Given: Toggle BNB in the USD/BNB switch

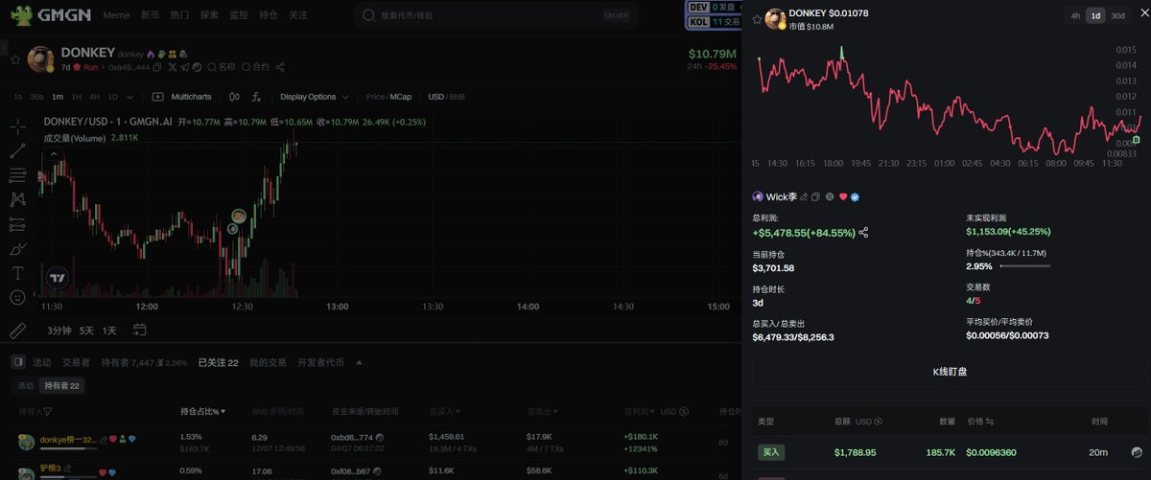Looking at the screenshot, I should (x=457, y=97).
